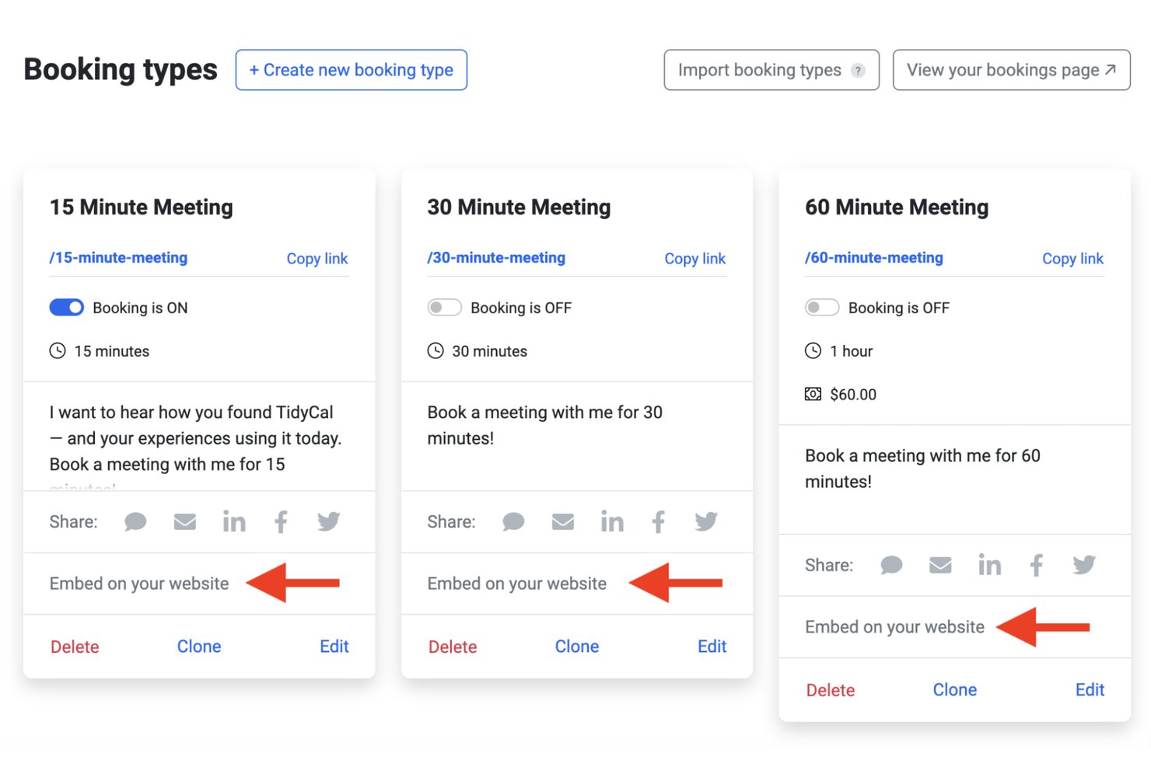Clone the 15 Minute Meeting booking type

199,647
